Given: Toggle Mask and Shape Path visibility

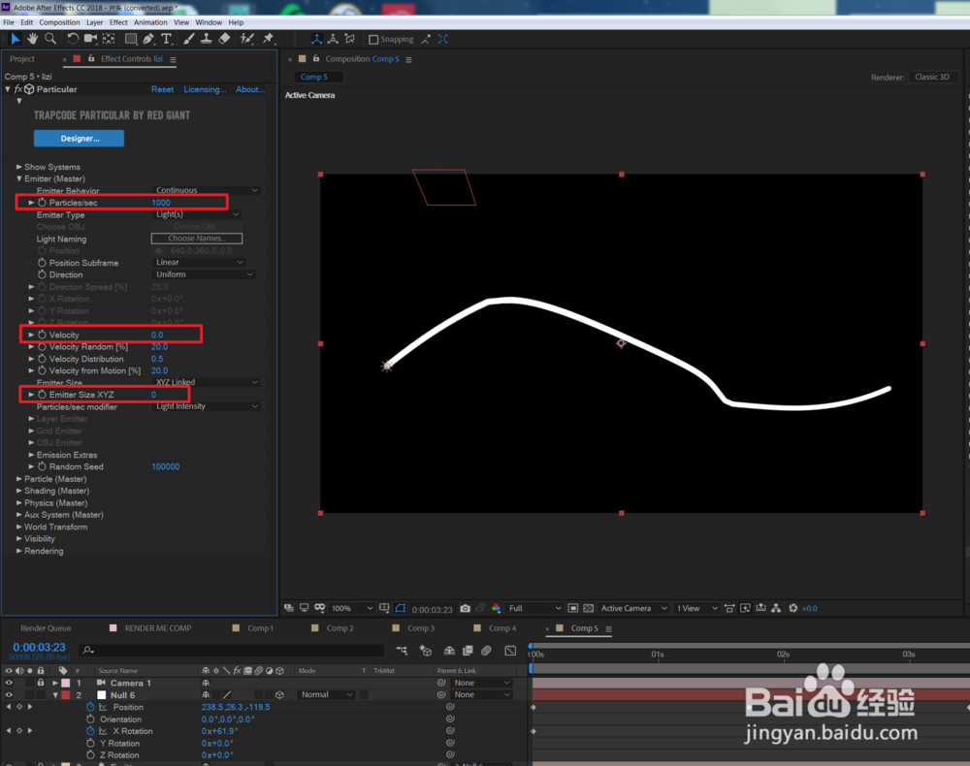Looking at the screenshot, I should [401, 608].
